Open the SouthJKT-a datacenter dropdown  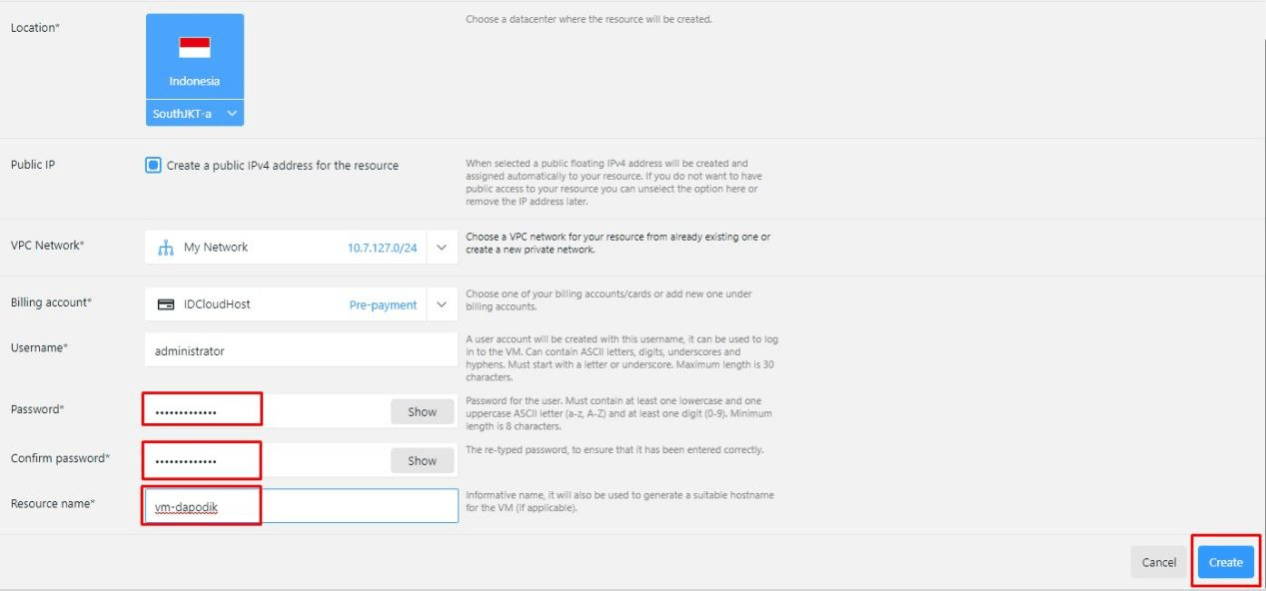tap(195, 114)
